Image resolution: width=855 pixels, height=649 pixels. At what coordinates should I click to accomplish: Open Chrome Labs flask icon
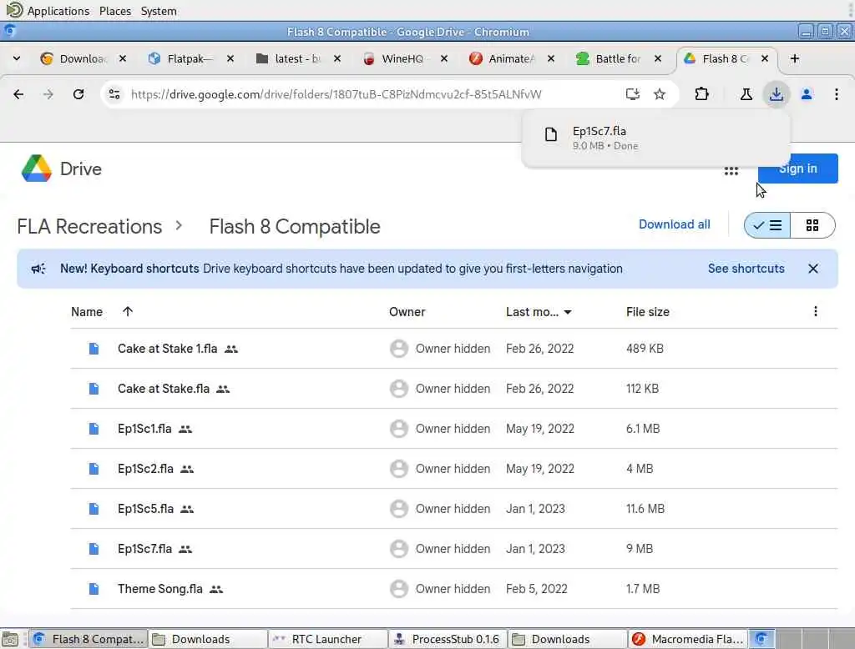coord(746,94)
